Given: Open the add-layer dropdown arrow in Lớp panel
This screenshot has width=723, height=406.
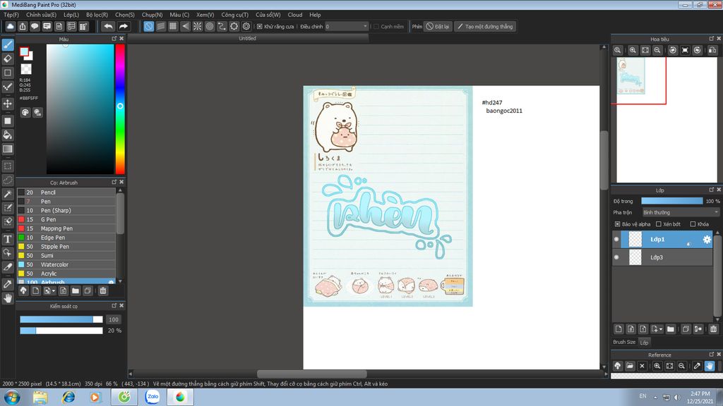Looking at the screenshot, I should 661,329.
